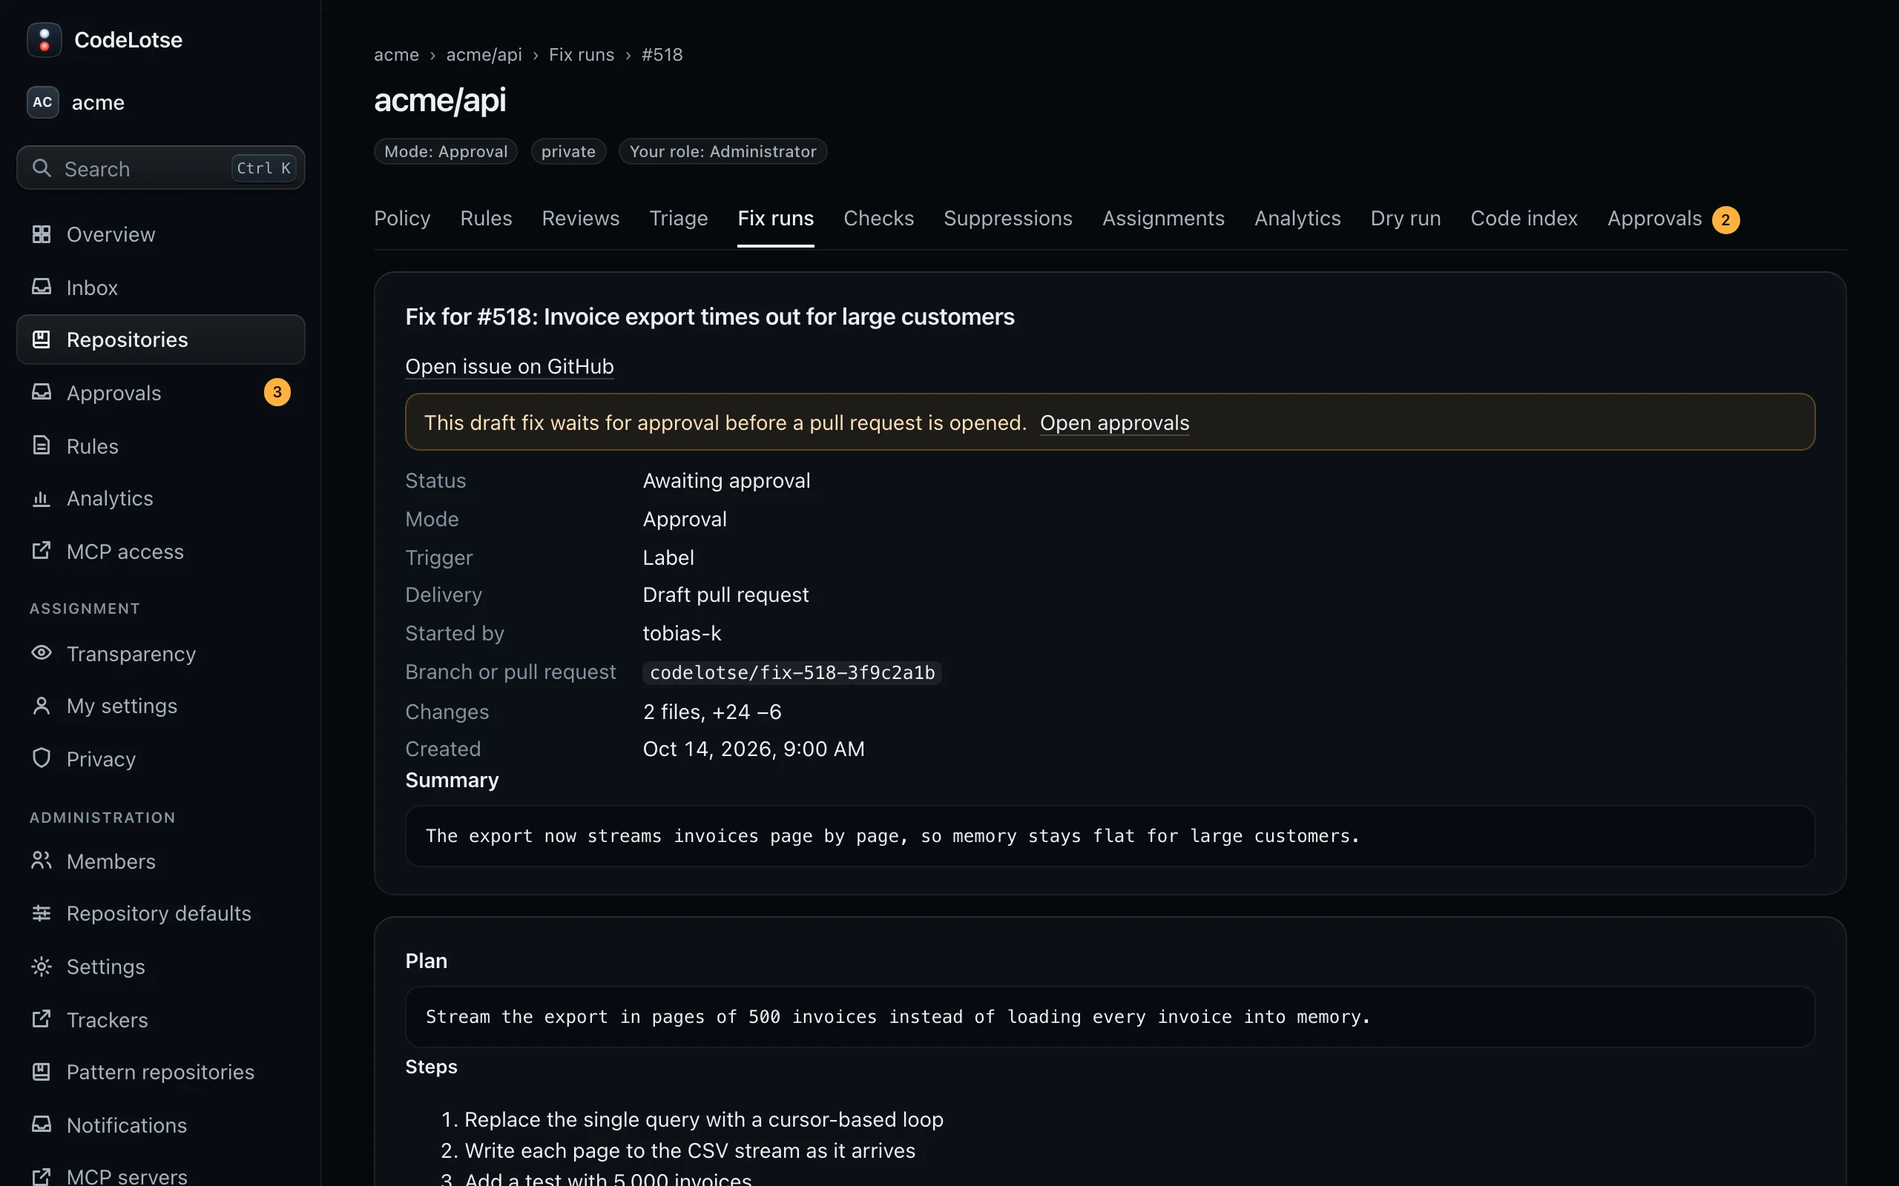Screen dimensions: 1899x1186
Task: Click the Overview grid icon
Action: pos(42,233)
